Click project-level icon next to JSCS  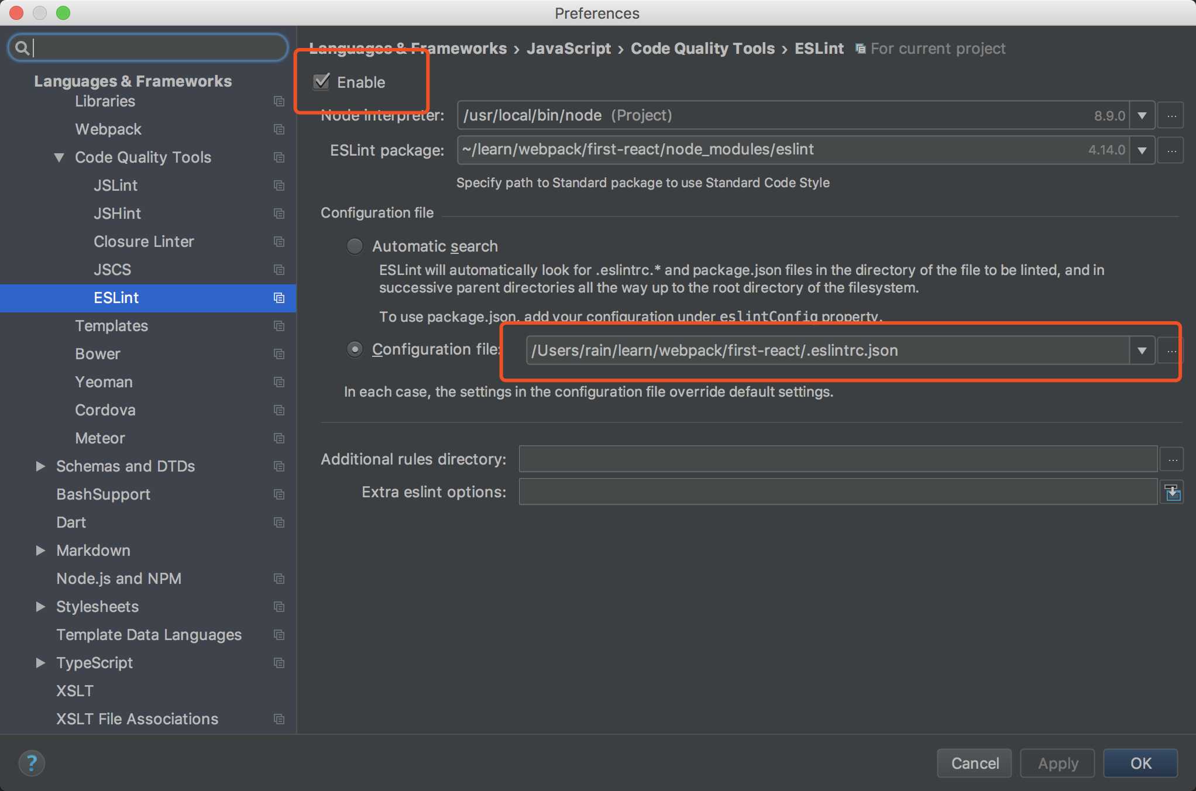point(279,270)
